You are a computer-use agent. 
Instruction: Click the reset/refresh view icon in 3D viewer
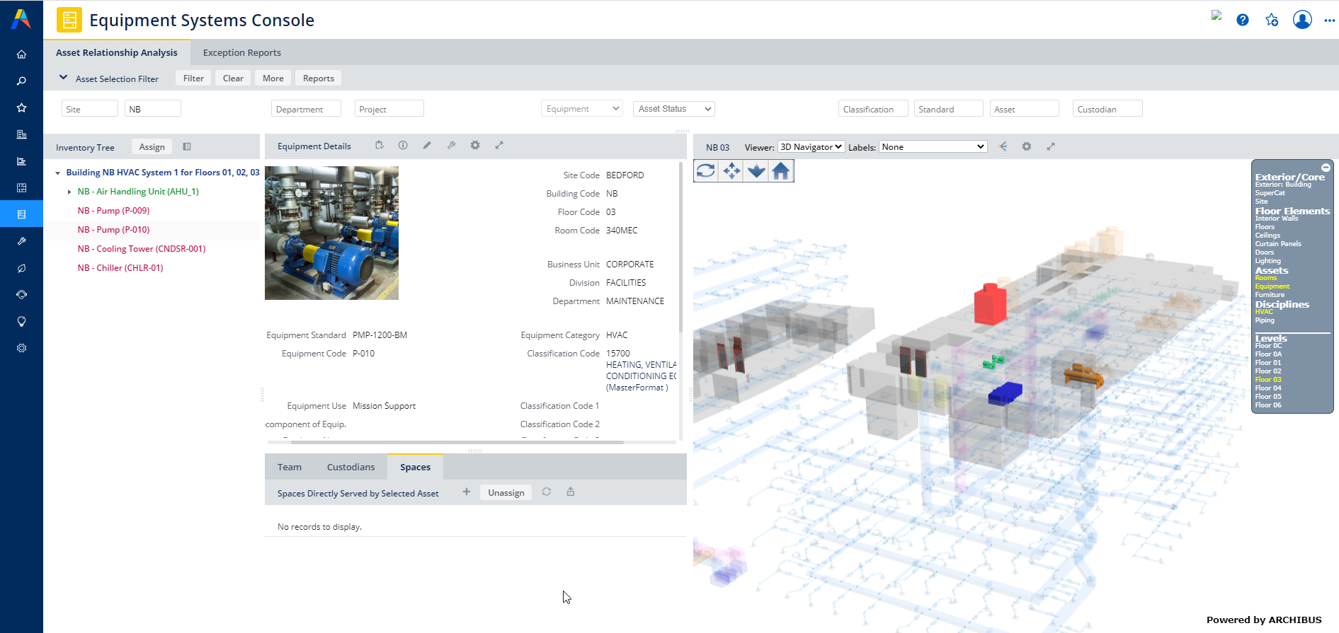706,171
